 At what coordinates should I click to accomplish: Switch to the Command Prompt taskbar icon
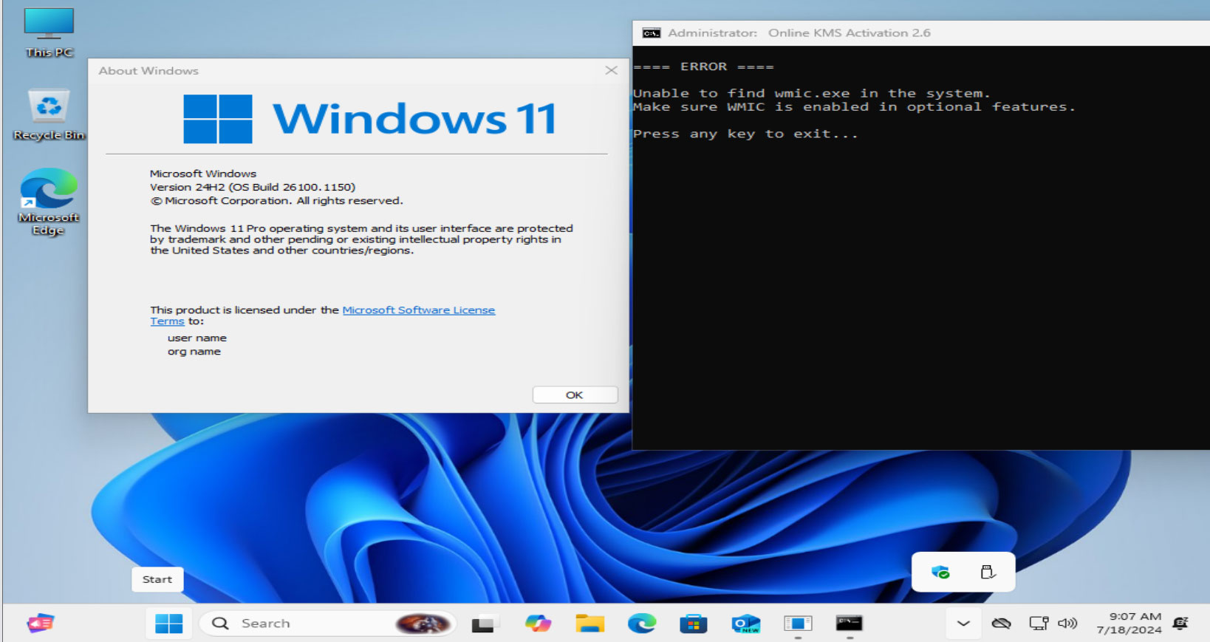click(850, 624)
